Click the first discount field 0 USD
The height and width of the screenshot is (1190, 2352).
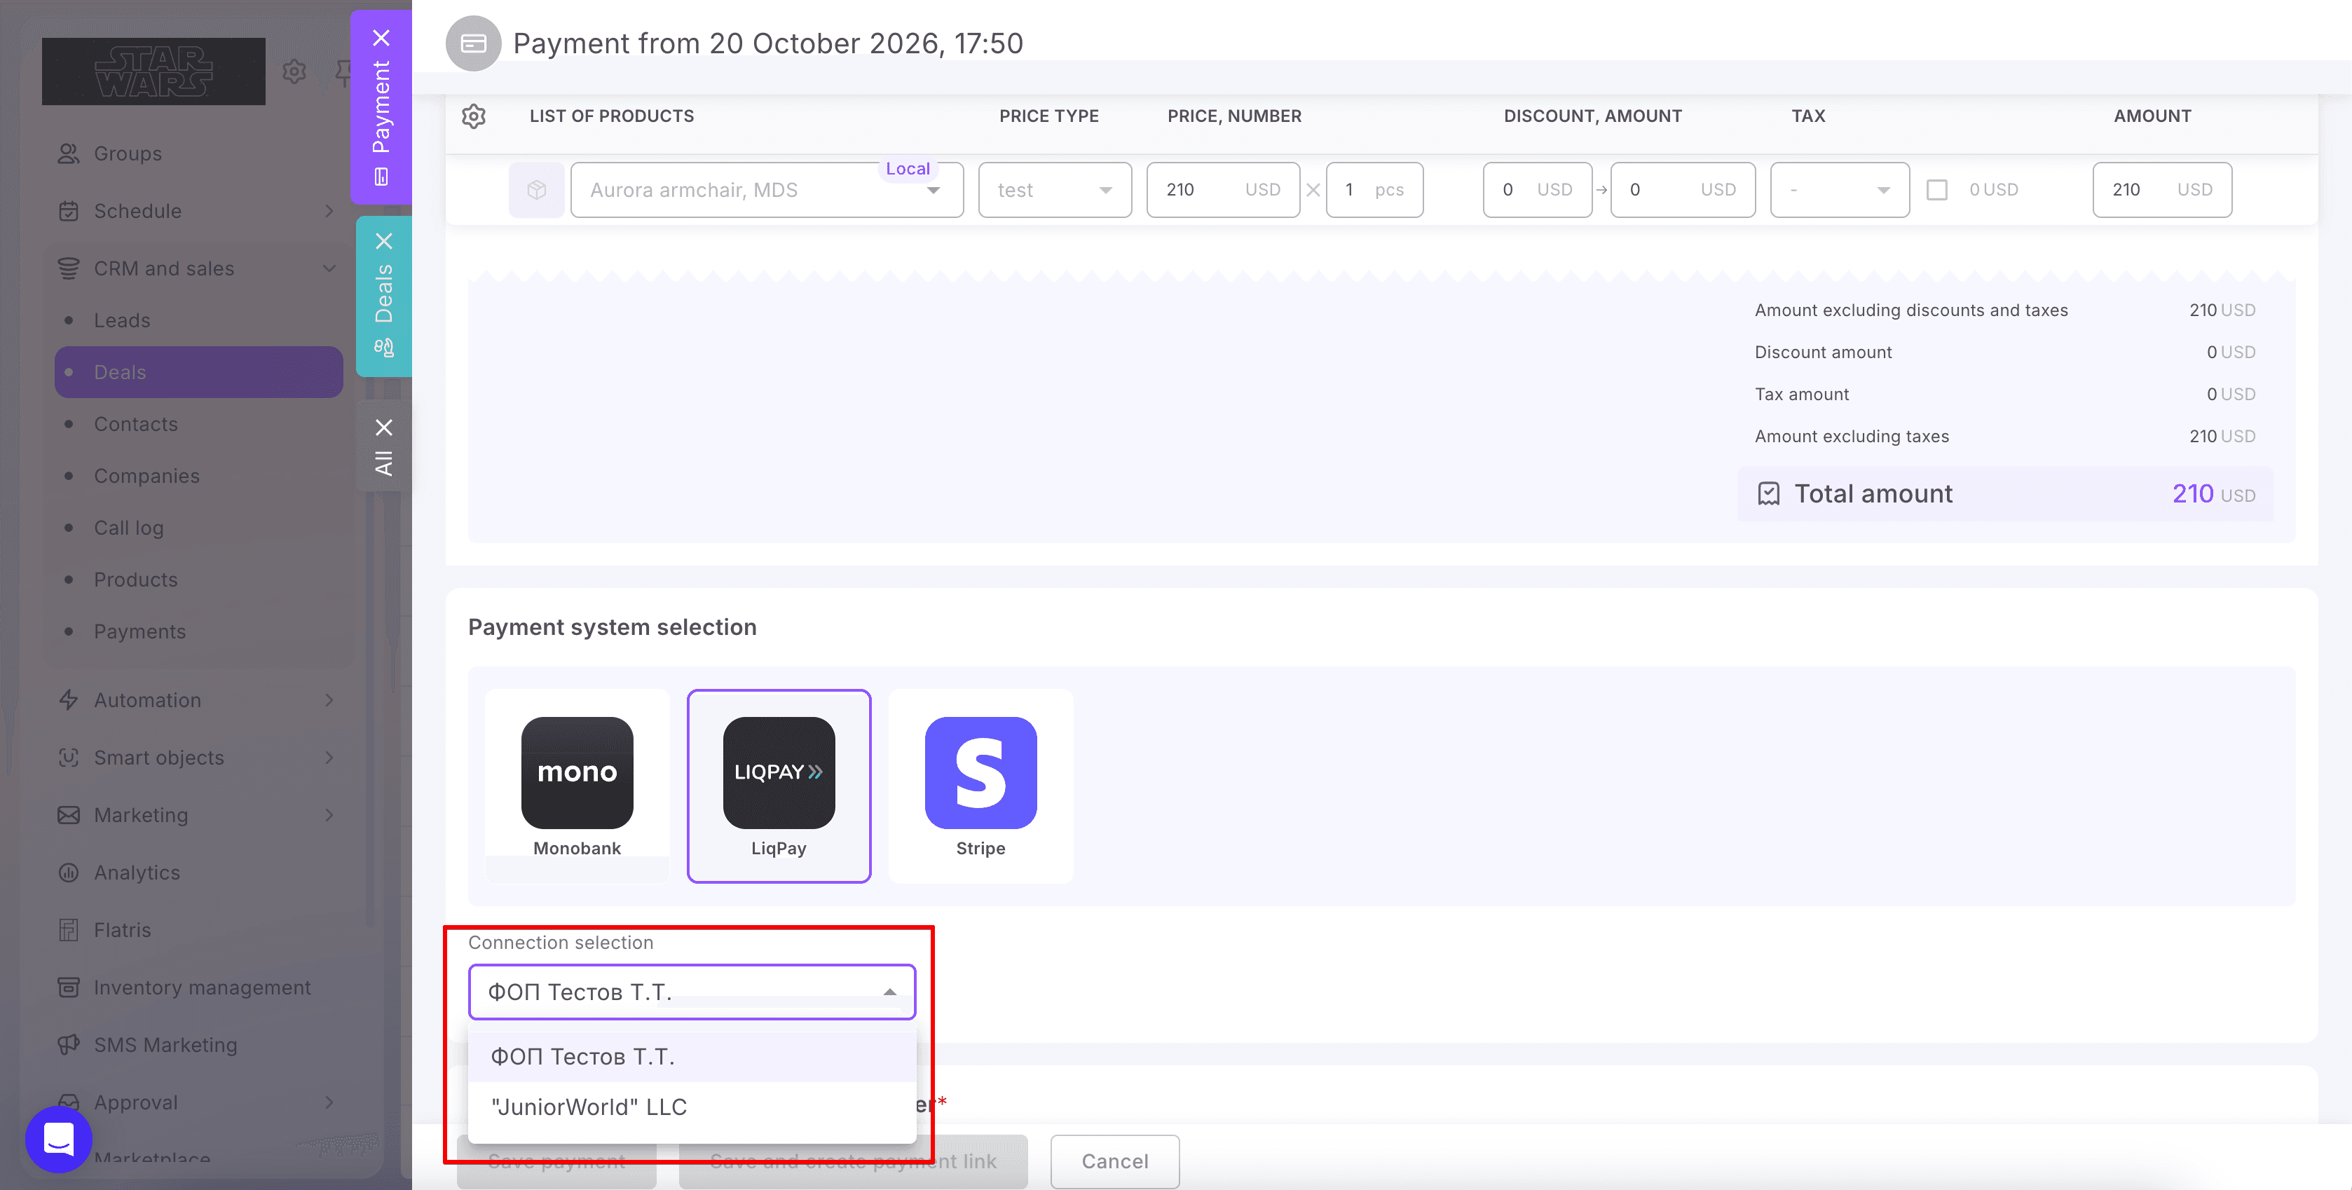coord(1538,190)
